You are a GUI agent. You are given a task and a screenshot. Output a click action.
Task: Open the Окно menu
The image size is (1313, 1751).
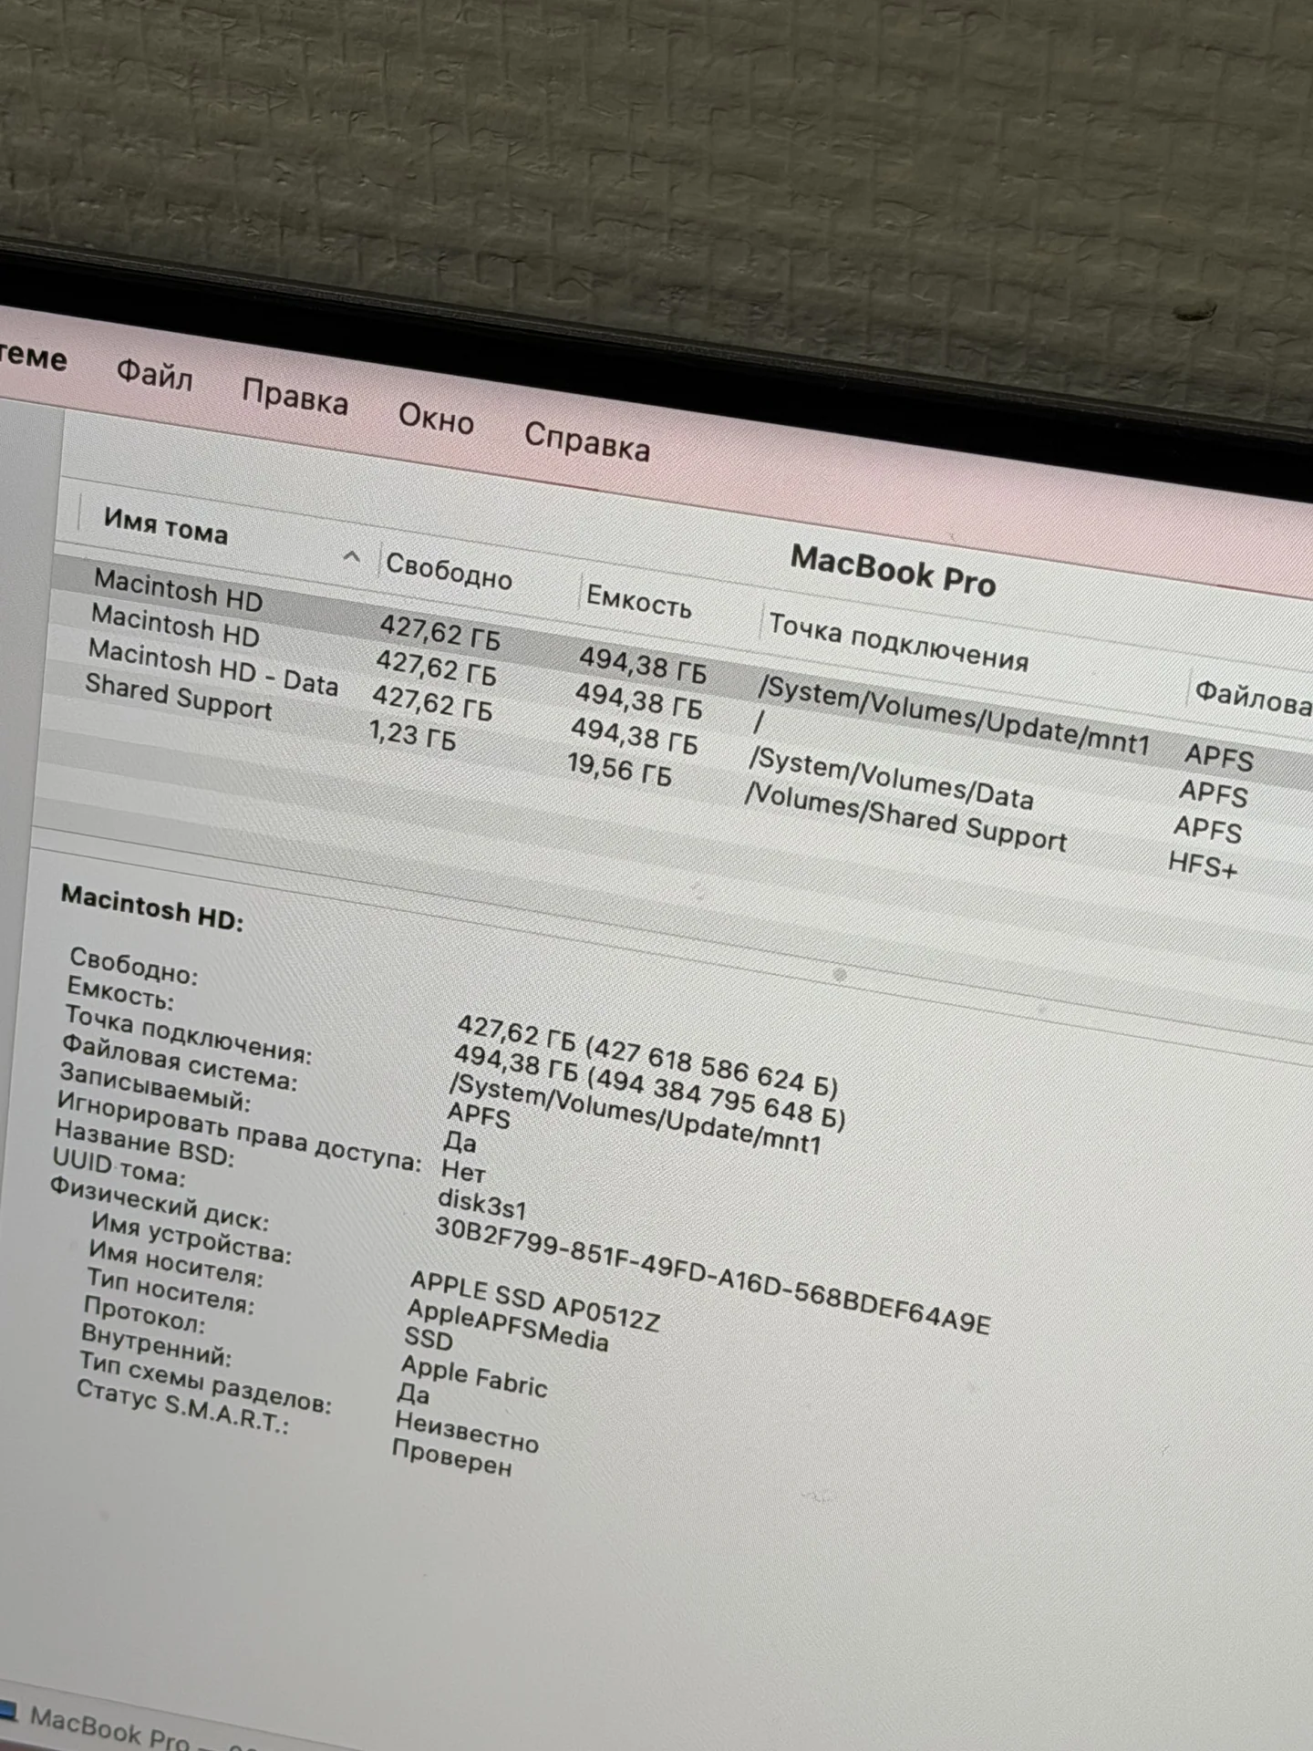pos(436,419)
